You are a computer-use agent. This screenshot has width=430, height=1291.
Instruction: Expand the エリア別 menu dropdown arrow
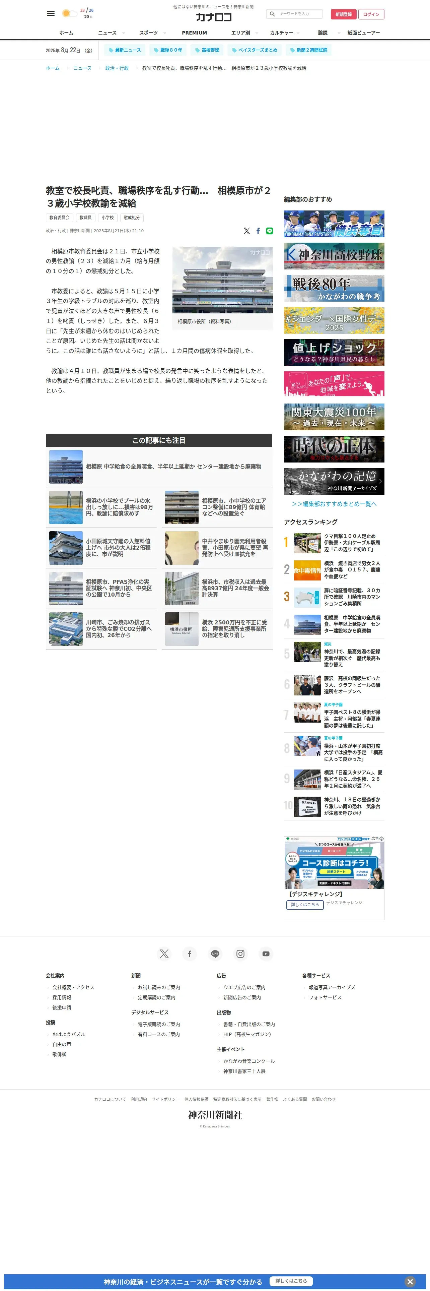pyautogui.click(x=257, y=33)
